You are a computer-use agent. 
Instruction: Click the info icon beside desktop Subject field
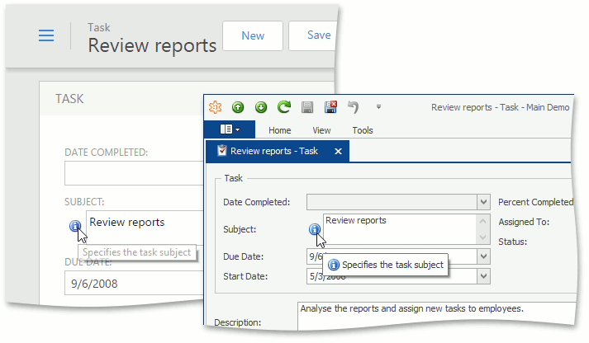(315, 228)
